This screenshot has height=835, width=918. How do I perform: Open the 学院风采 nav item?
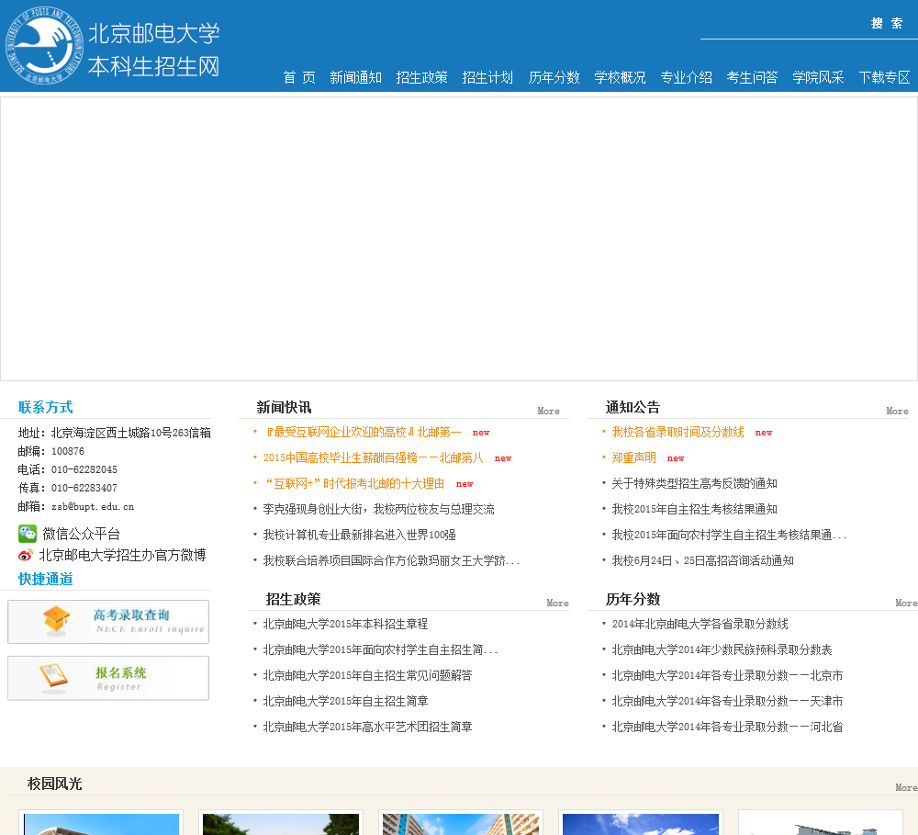click(819, 77)
